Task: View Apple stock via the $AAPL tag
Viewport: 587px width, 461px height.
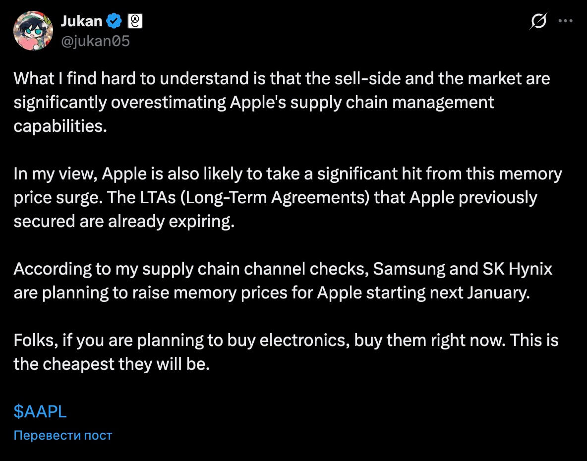Action: [40, 411]
